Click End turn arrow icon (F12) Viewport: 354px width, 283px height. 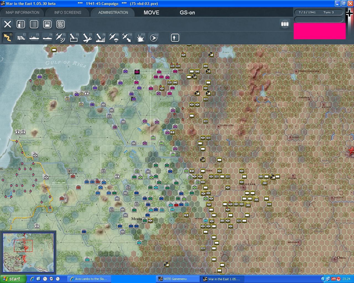(x=153, y=38)
